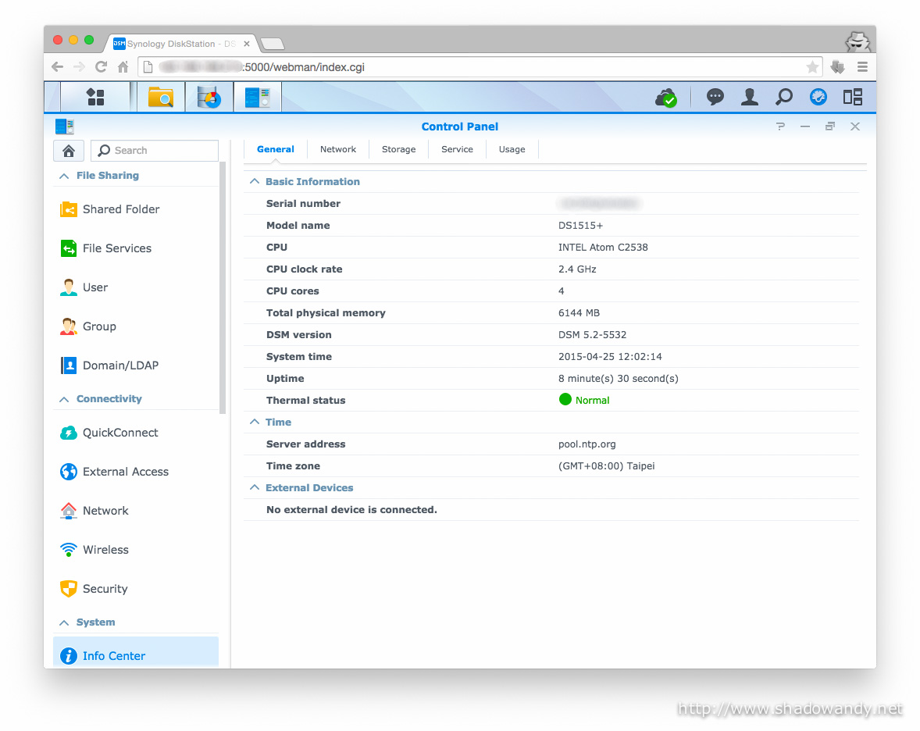920x731 pixels.
Task: Click the DS1515+ model name value
Action: (580, 226)
